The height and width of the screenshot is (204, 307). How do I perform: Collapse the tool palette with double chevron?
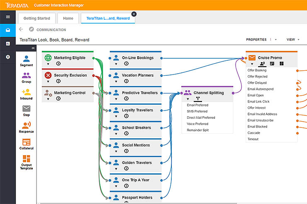[x=33, y=48]
